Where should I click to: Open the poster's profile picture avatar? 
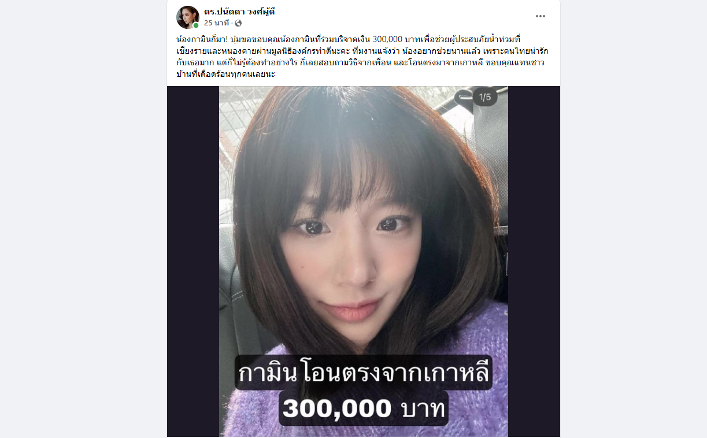[x=188, y=17]
